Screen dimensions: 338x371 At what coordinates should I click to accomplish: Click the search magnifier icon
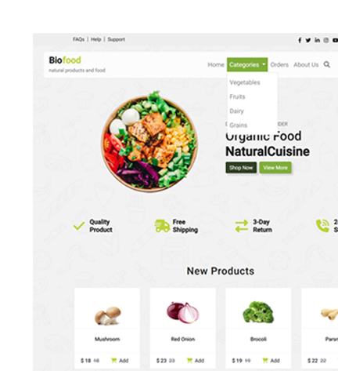tap(327, 64)
